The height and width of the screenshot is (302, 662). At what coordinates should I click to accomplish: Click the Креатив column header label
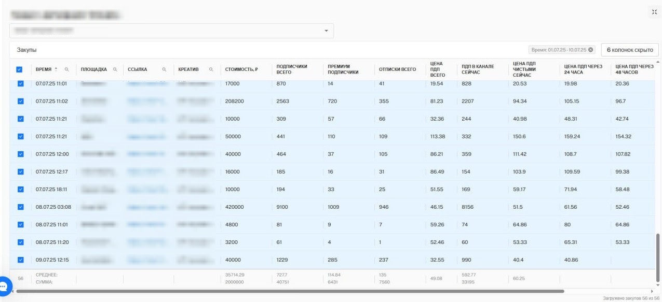[188, 69]
